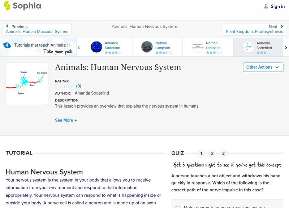Image resolution: width=289 pixels, height=208 pixels.
Task: Click the Sophia logo icon
Action: [7, 6]
